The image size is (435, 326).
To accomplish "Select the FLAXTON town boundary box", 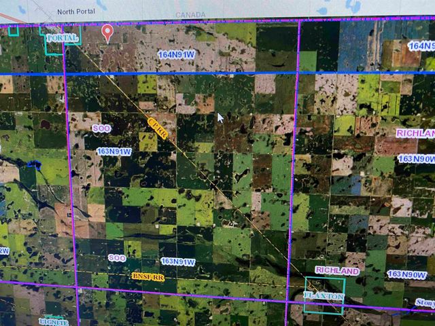I will pyautogui.click(x=324, y=296).
